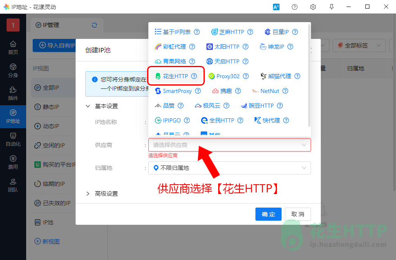This screenshot has height=260, width=396.
Task: Open the 静态IP view
Action: [x=54, y=107]
